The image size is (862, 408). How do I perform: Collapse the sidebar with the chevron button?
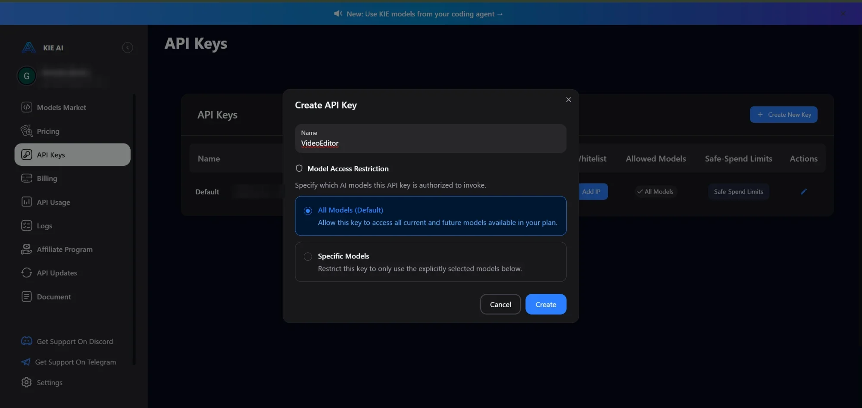tap(128, 47)
